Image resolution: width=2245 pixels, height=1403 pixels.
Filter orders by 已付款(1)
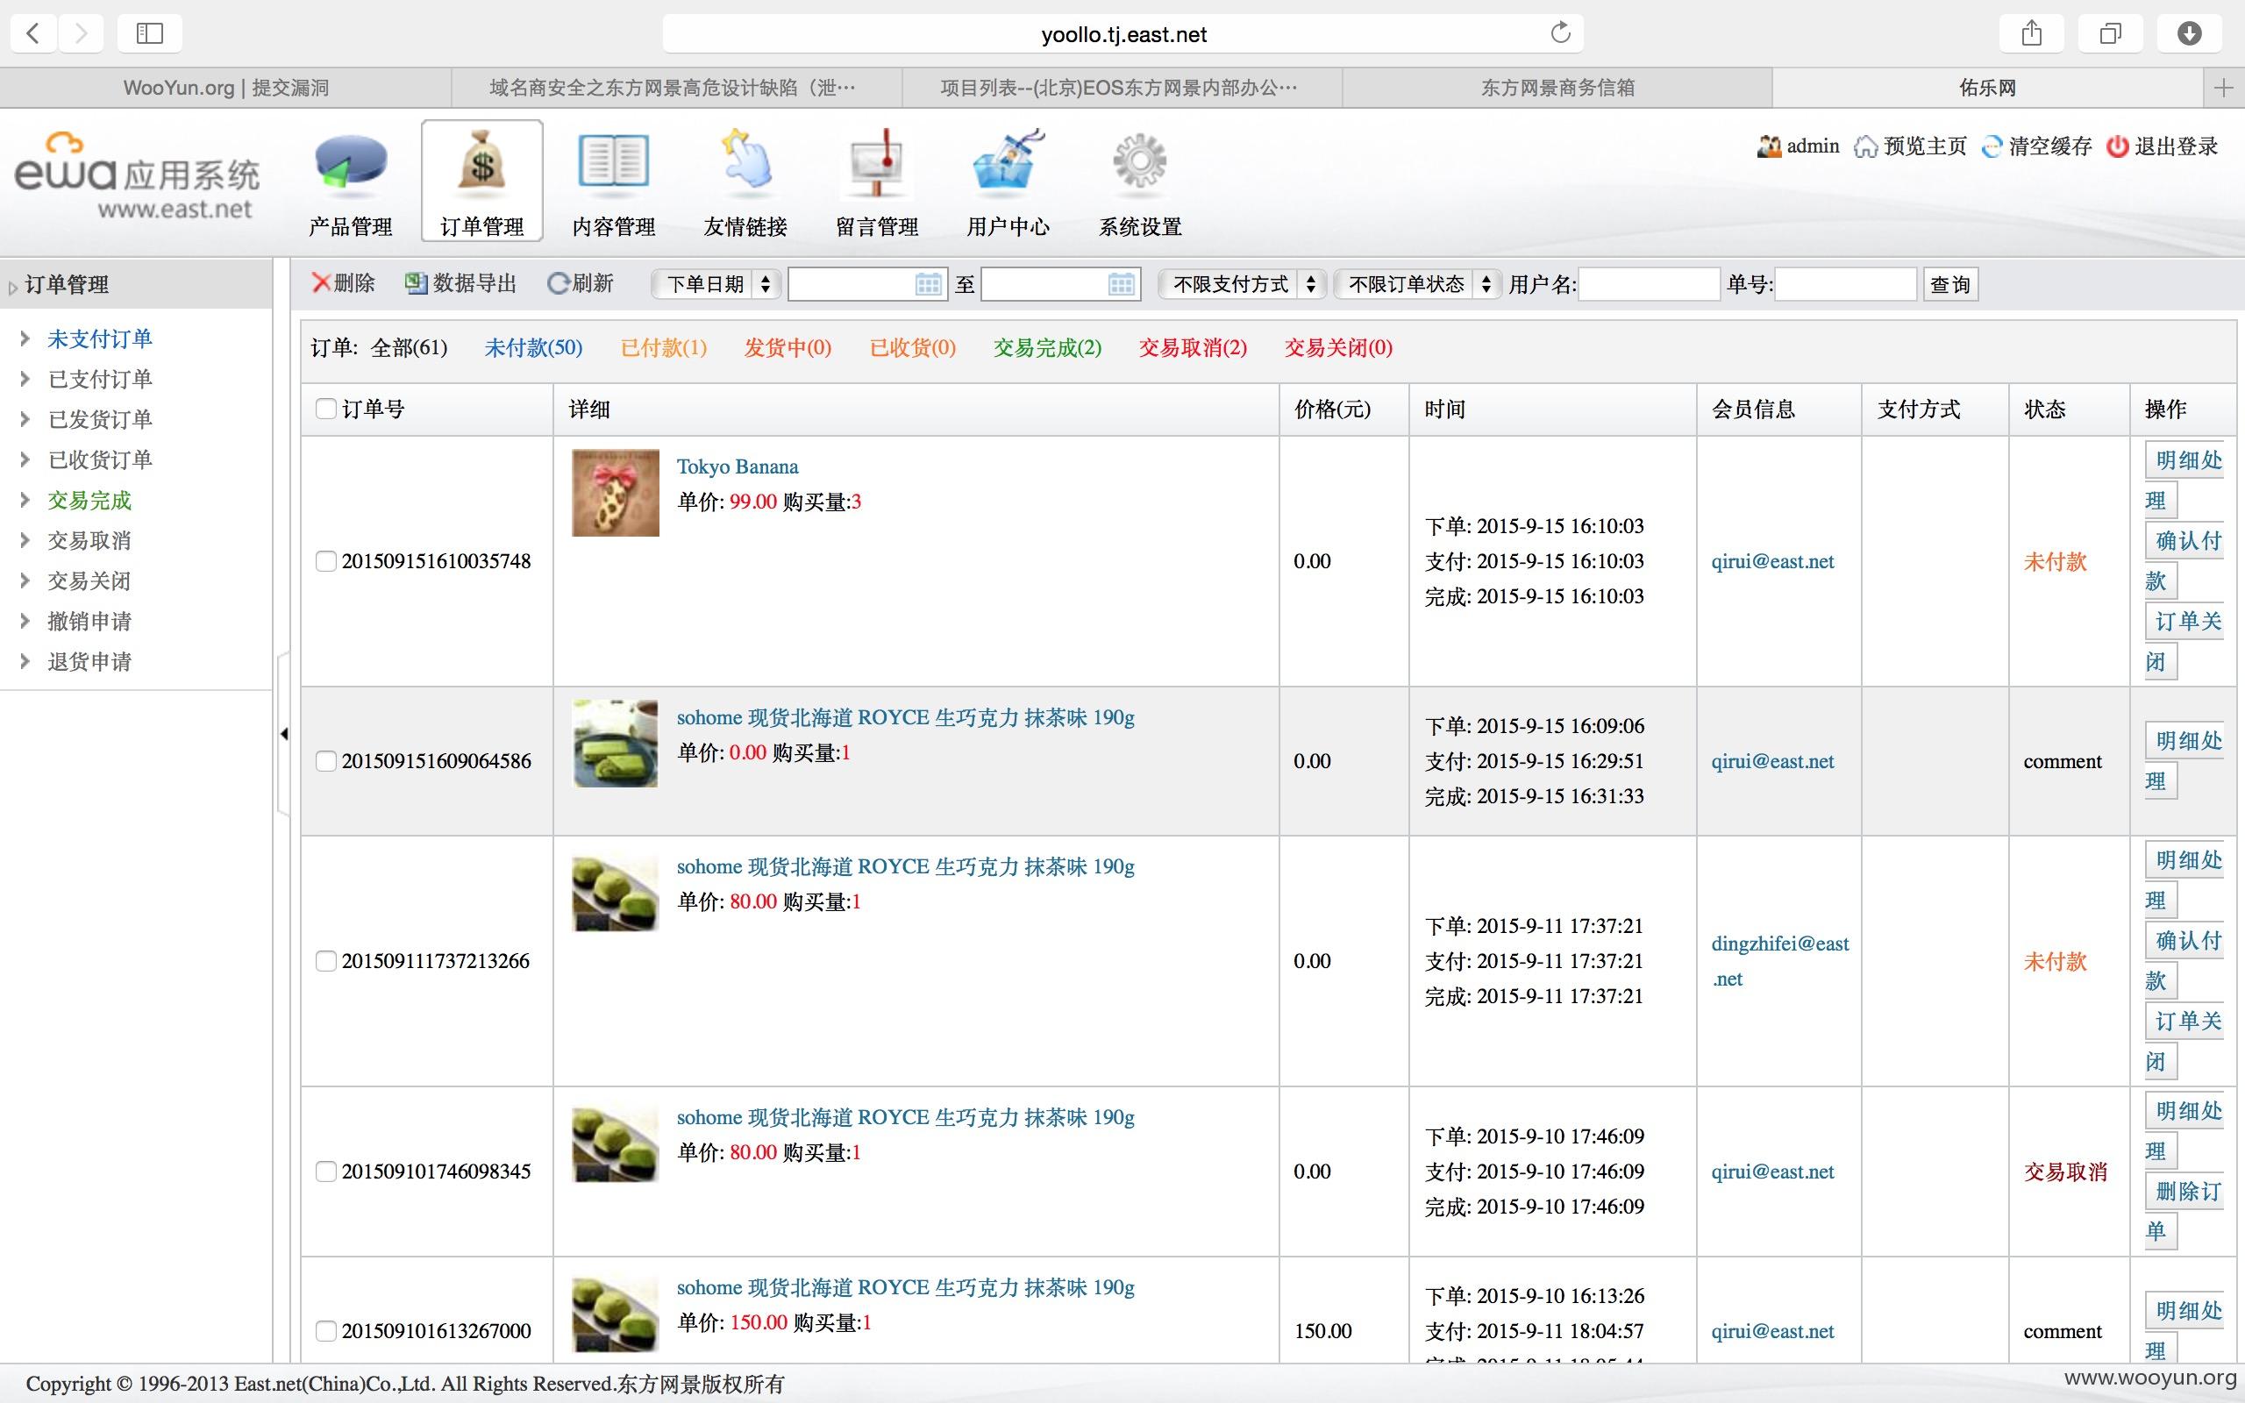click(x=663, y=348)
